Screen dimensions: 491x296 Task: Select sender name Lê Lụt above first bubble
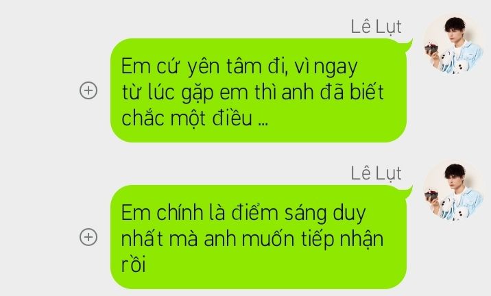376,26
